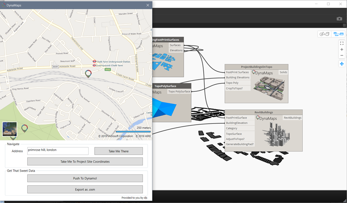Zoom out with the minus icon in Dynamo

click(342, 55)
